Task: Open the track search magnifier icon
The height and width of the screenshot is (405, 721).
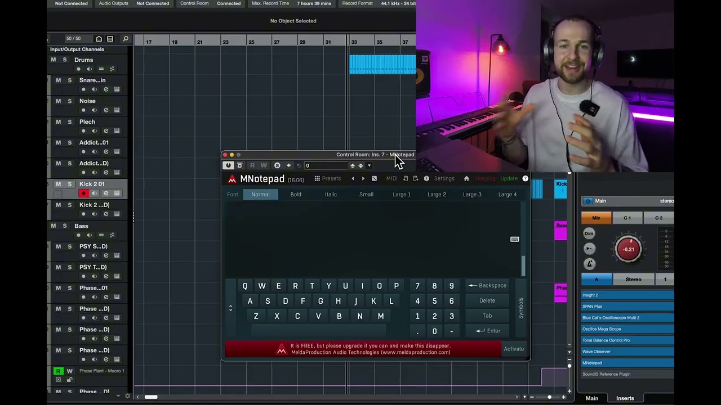Action: pos(126,39)
